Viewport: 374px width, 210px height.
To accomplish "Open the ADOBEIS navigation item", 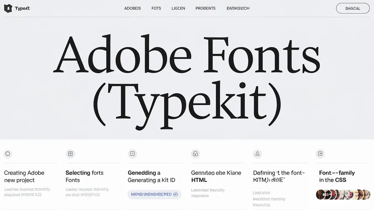I will click(133, 8).
